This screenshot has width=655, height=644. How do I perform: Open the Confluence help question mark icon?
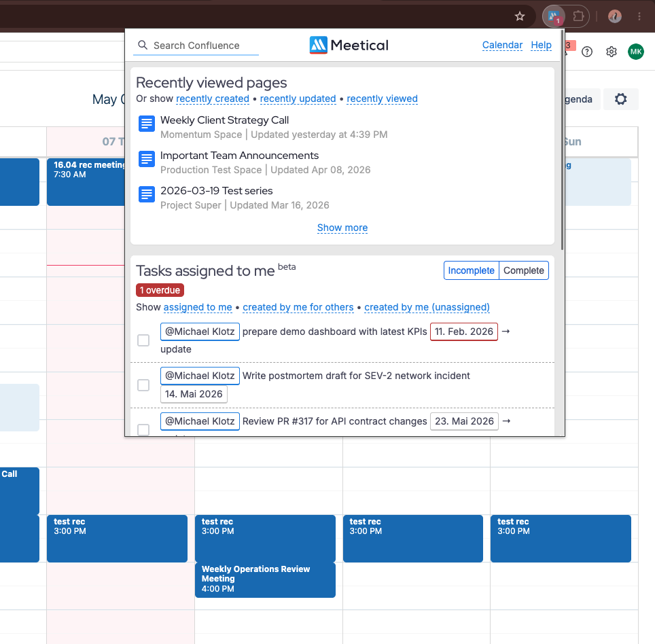[x=587, y=52]
